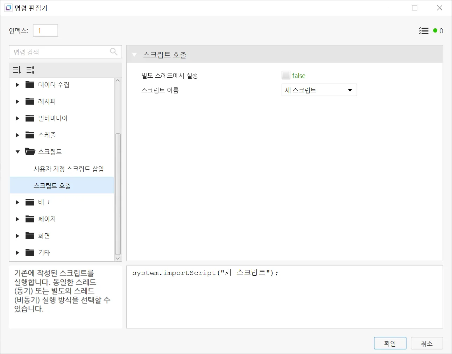Click the expand-all tree icon
The width and height of the screenshot is (452, 354).
tap(17, 70)
